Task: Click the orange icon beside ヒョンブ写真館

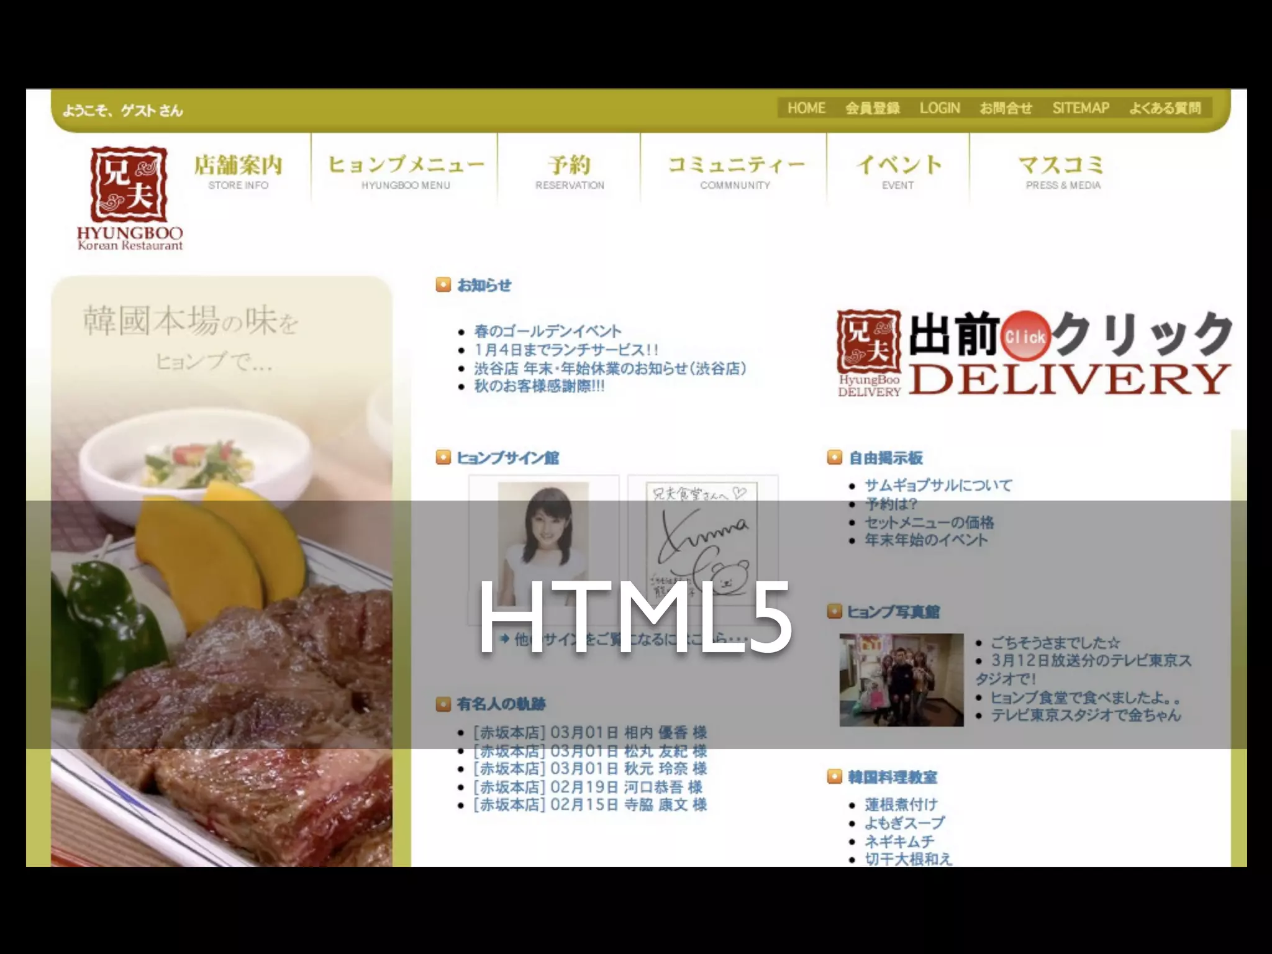Action: [x=835, y=612]
